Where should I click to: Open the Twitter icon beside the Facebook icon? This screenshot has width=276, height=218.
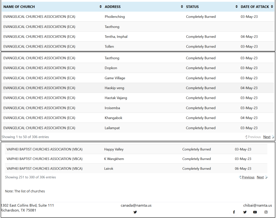[245, 212]
